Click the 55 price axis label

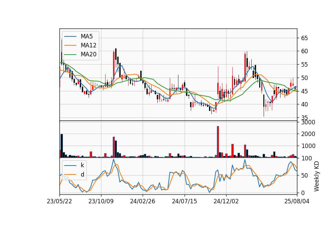click(x=304, y=65)
